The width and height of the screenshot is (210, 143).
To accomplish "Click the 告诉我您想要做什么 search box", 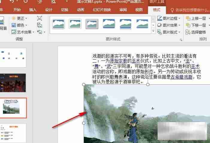I will click(190, 10).
